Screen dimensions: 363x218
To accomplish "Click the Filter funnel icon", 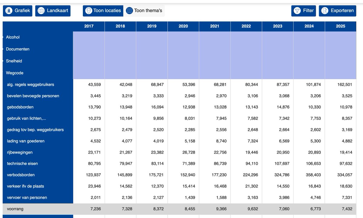I will point(297,11).
